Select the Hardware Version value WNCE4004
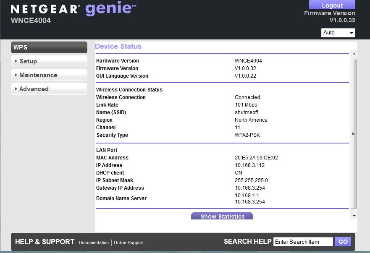370x253 pixels. [248, 60]
